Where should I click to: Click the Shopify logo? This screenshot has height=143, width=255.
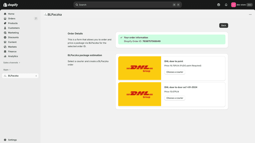[x=10, y=5]
